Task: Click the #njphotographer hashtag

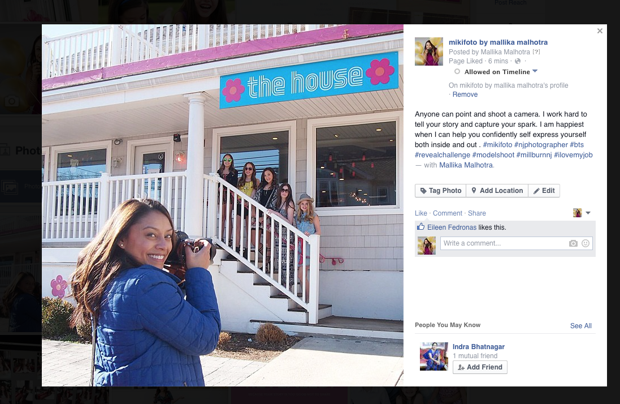Action: click(541, 145)
